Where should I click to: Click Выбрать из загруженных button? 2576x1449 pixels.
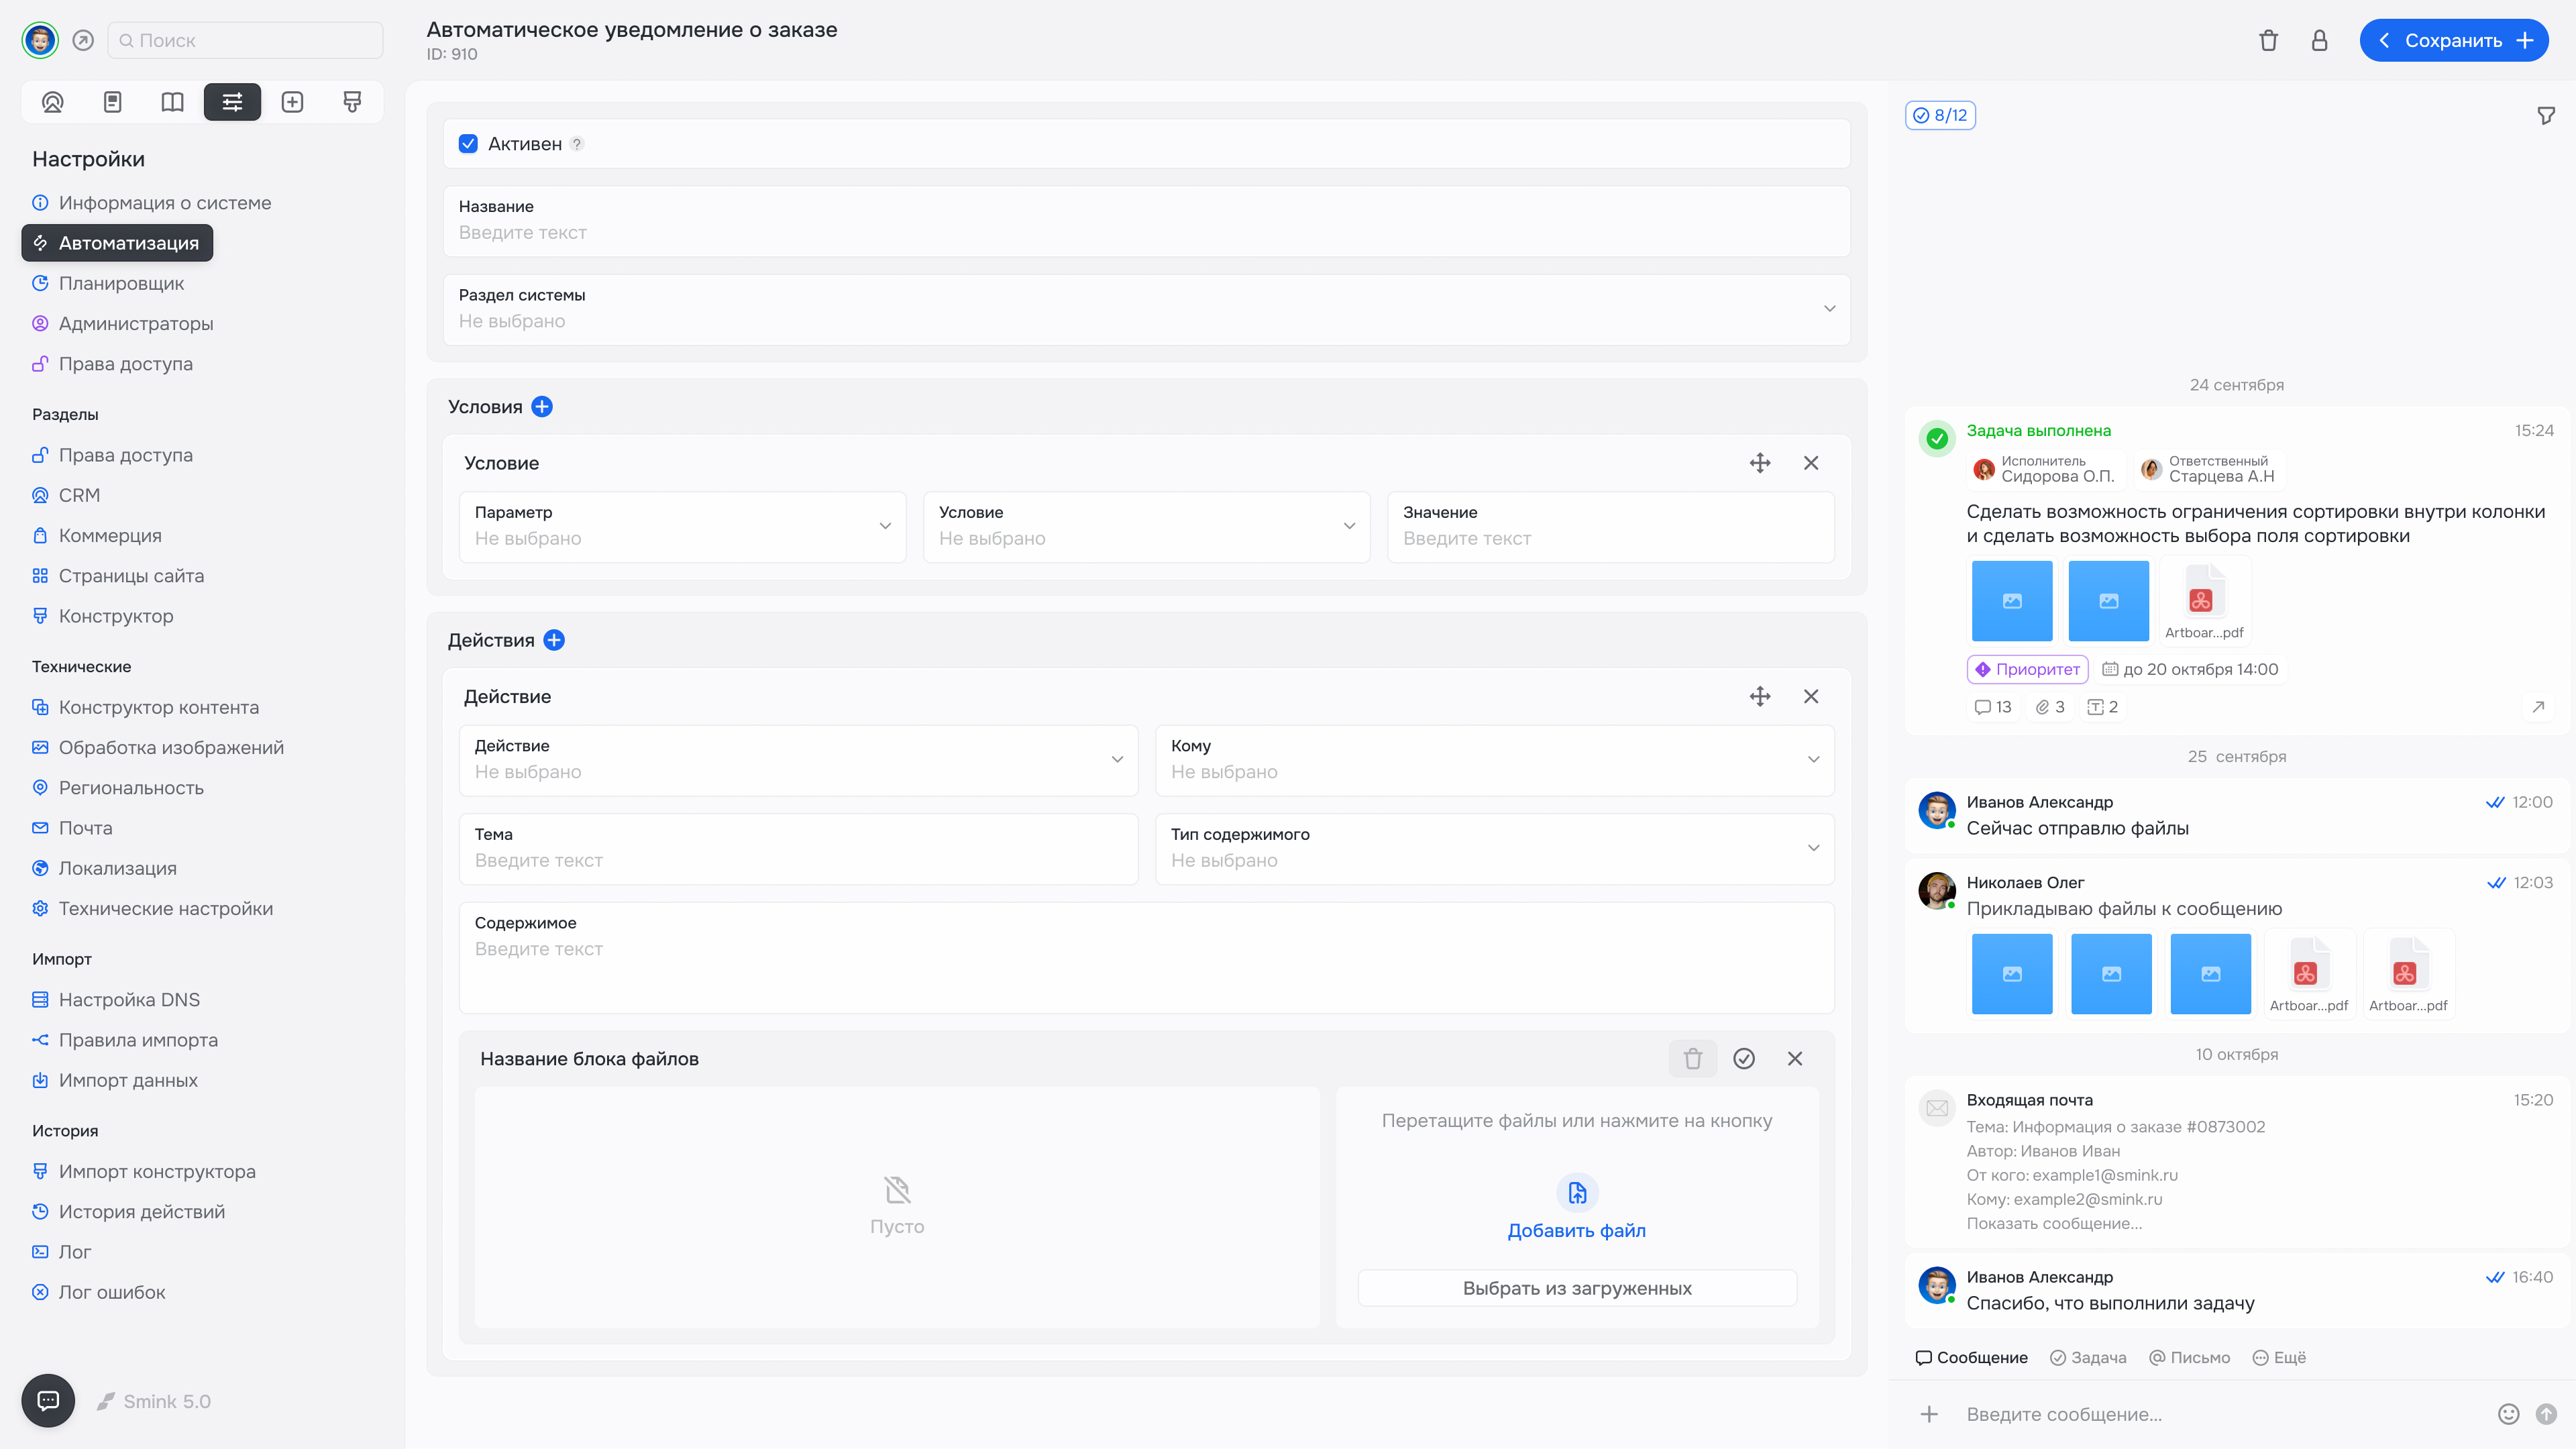click(1576, 1288)
